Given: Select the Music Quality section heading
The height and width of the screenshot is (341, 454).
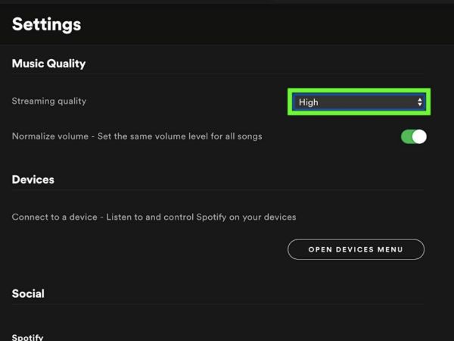Looking at the screenshot, I should (x=48, y=64).
